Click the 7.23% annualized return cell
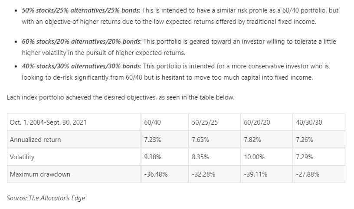 152,140
